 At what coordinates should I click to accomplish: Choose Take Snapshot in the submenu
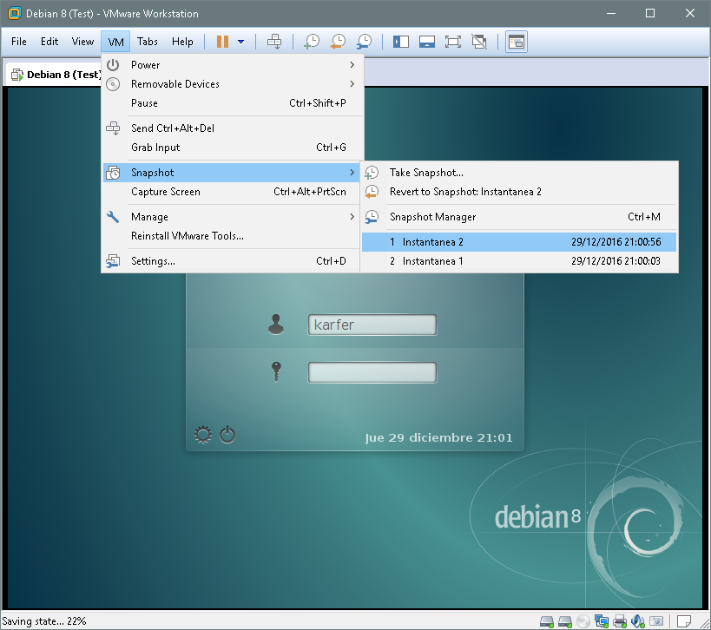tap(519, 173)
